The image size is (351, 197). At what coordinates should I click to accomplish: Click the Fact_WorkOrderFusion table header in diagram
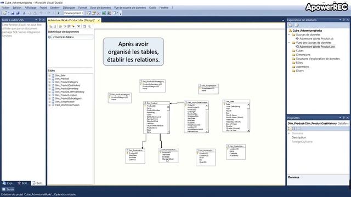pyautogui.click(x=196, y=102)
